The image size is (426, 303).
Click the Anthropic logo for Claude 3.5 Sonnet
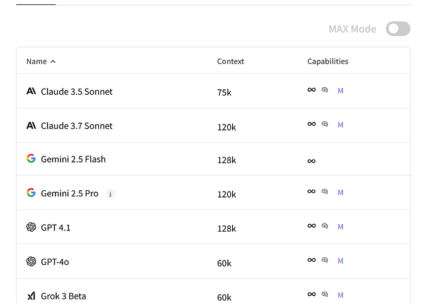click(31, 91)
